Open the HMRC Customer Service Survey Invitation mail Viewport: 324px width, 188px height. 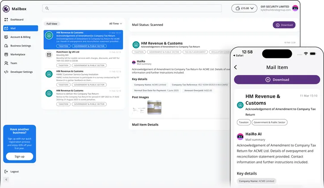coord(83,79)
